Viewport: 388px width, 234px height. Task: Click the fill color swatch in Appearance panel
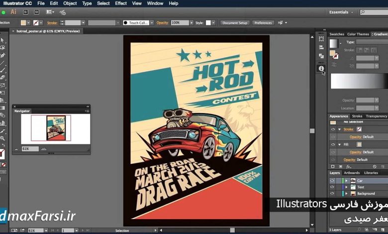point(359,144)
